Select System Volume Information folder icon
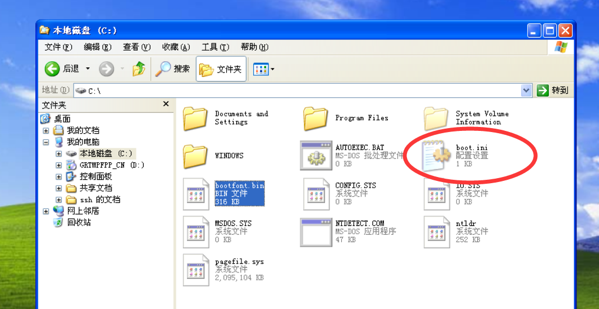Image resolution: width=599 pixels, height=309 pixels. (436, 119)
